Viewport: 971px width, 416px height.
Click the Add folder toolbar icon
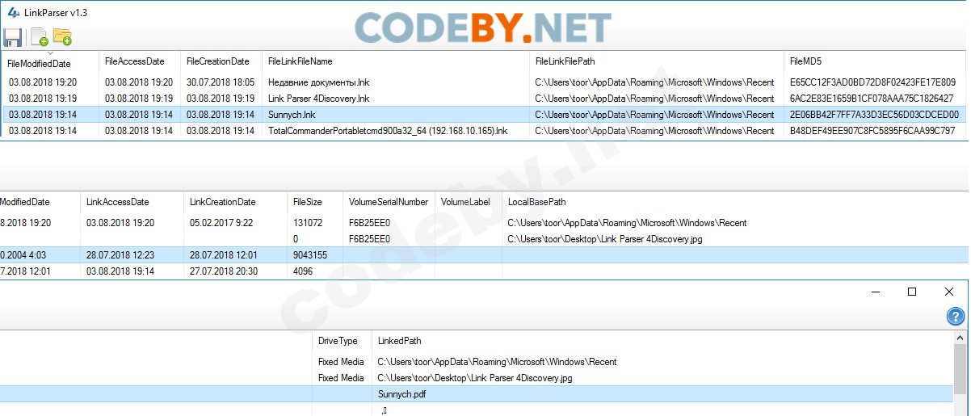pos(62,37)
